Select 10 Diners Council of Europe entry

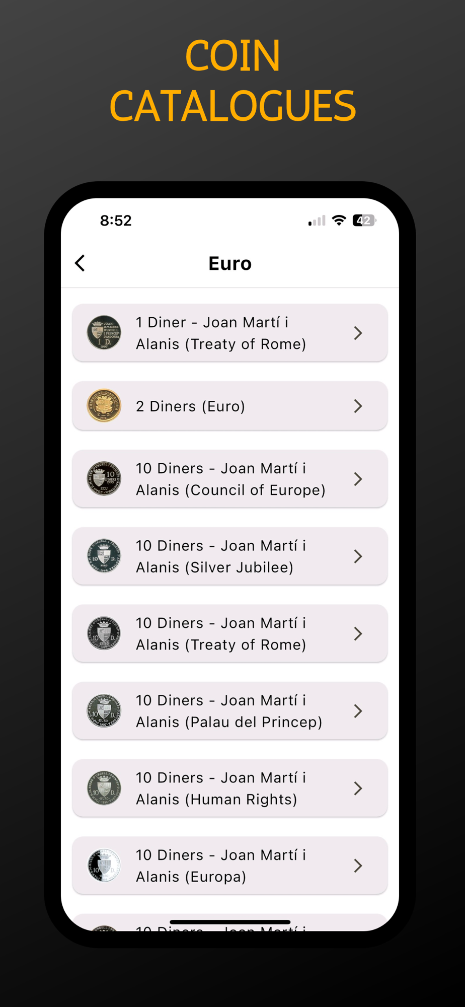(230, 479)
